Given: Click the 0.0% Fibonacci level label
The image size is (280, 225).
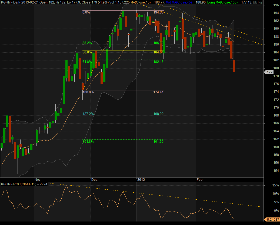Looking at the screenshot, I should (x=86, y=12).
